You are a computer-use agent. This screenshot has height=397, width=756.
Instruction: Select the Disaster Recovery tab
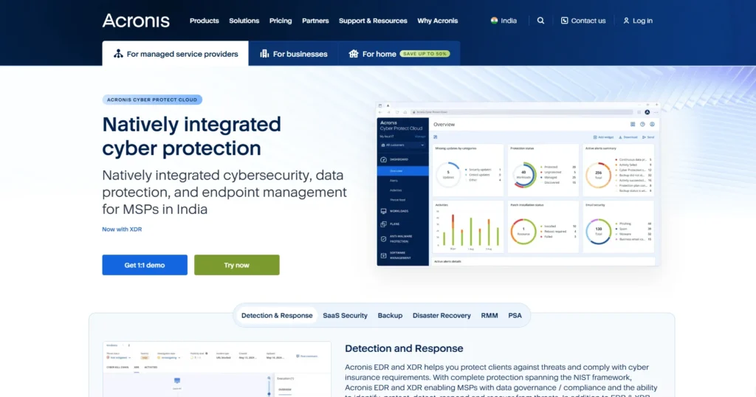coord(441,315)
